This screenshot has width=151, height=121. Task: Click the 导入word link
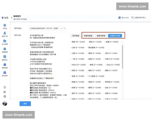125,18
